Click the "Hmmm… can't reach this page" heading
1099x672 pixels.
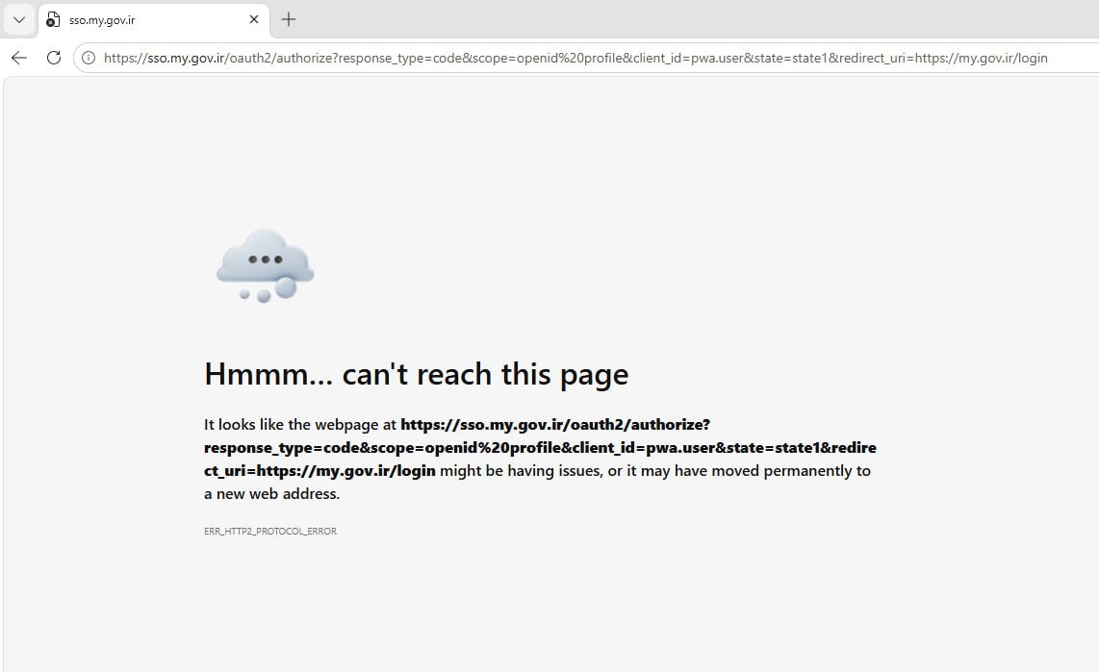(x=417, y=375)
